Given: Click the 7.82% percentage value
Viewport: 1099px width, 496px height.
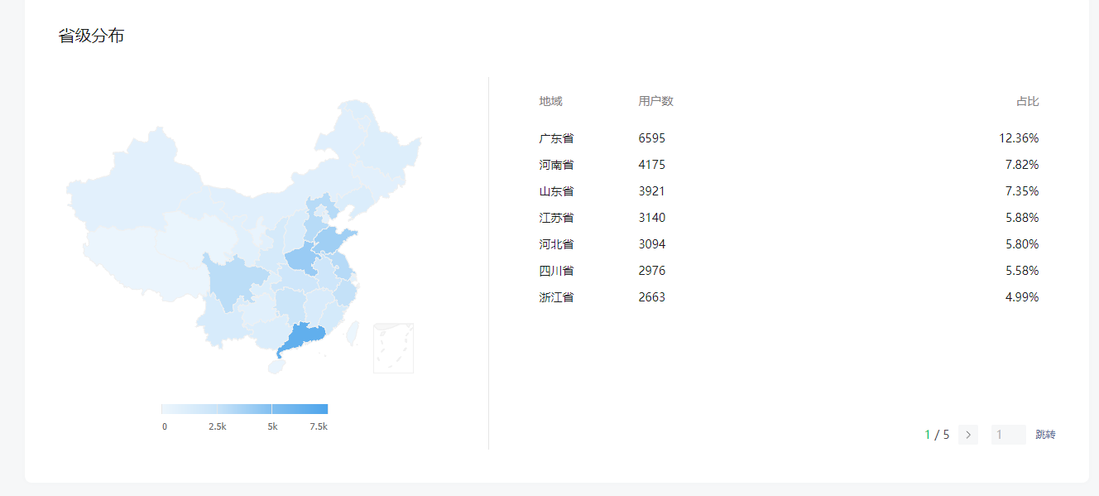Looking at the screenshot, I should click(1022, 165).
